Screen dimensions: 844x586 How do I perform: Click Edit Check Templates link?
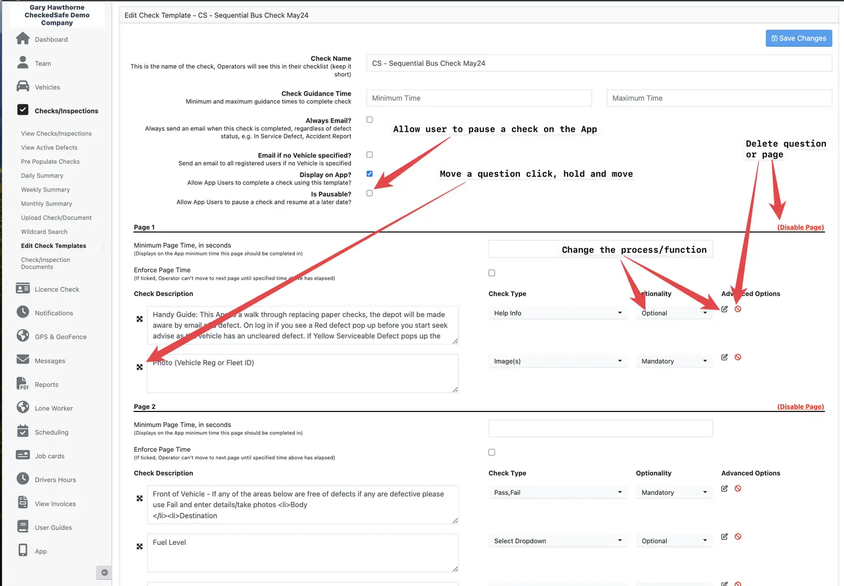53,246
